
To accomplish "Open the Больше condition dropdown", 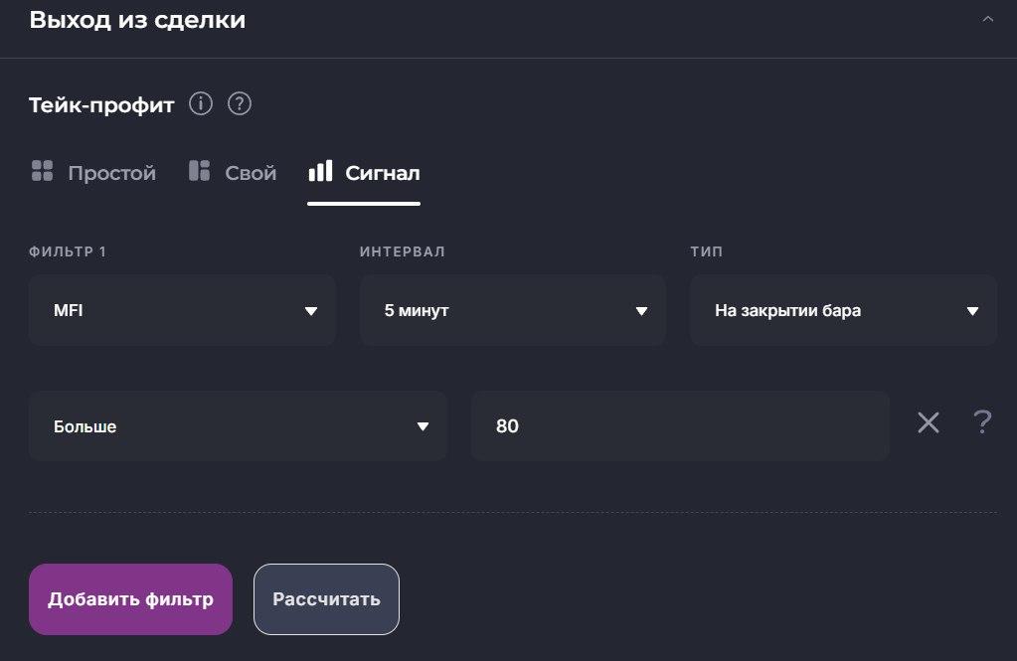I will pyautogui.click(x=238, y=426).
